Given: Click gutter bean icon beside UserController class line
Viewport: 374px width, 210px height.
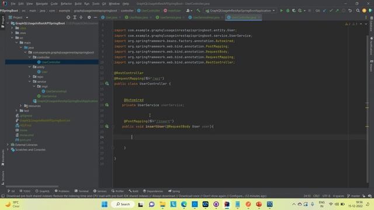Looking at the screenshot, I should point(107,83).
